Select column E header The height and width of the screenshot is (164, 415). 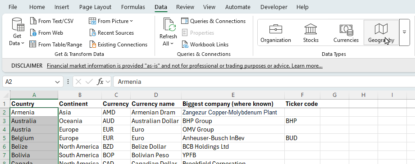(233, 95)
